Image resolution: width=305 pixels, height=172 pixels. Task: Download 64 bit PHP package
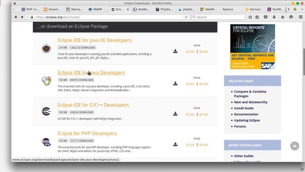click(203, 145)
